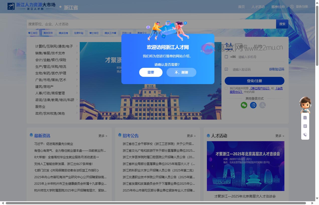Screen dimensions: 319x205
Task: Open the news/article icon in right sidebar
Action: coord(305,117)
